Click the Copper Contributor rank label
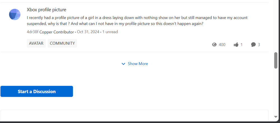The width and height of the screenshot is (280, 123). (57, 32)
